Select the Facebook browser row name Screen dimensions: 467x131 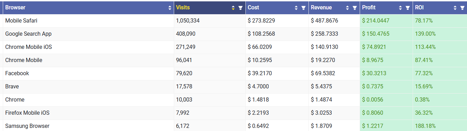pyautogui.click(x=17, y=73)
